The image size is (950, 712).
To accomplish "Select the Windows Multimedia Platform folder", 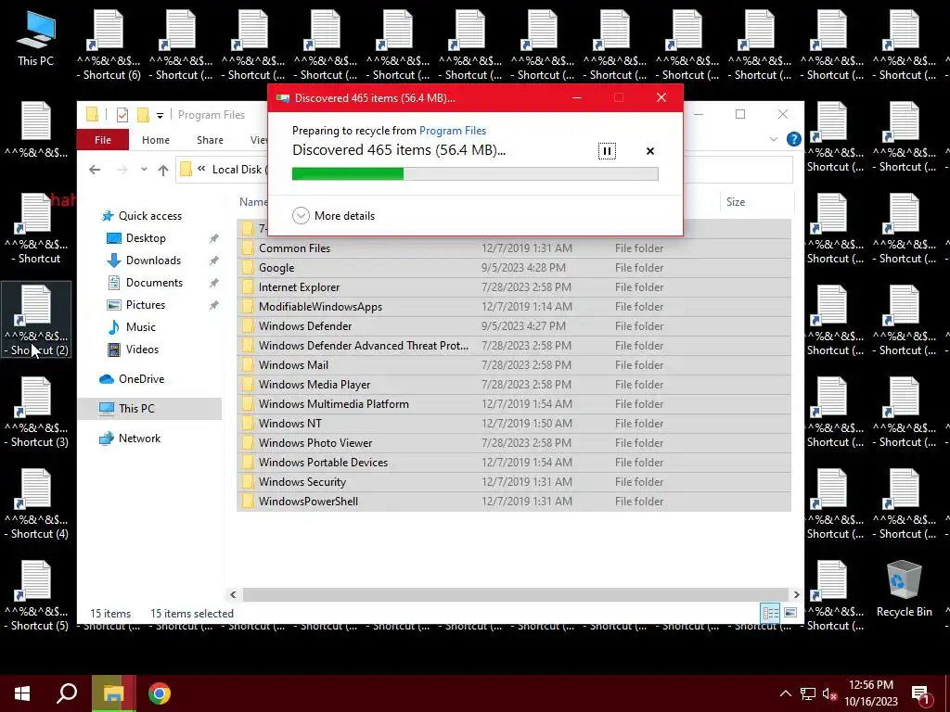I will pos(514,404).
